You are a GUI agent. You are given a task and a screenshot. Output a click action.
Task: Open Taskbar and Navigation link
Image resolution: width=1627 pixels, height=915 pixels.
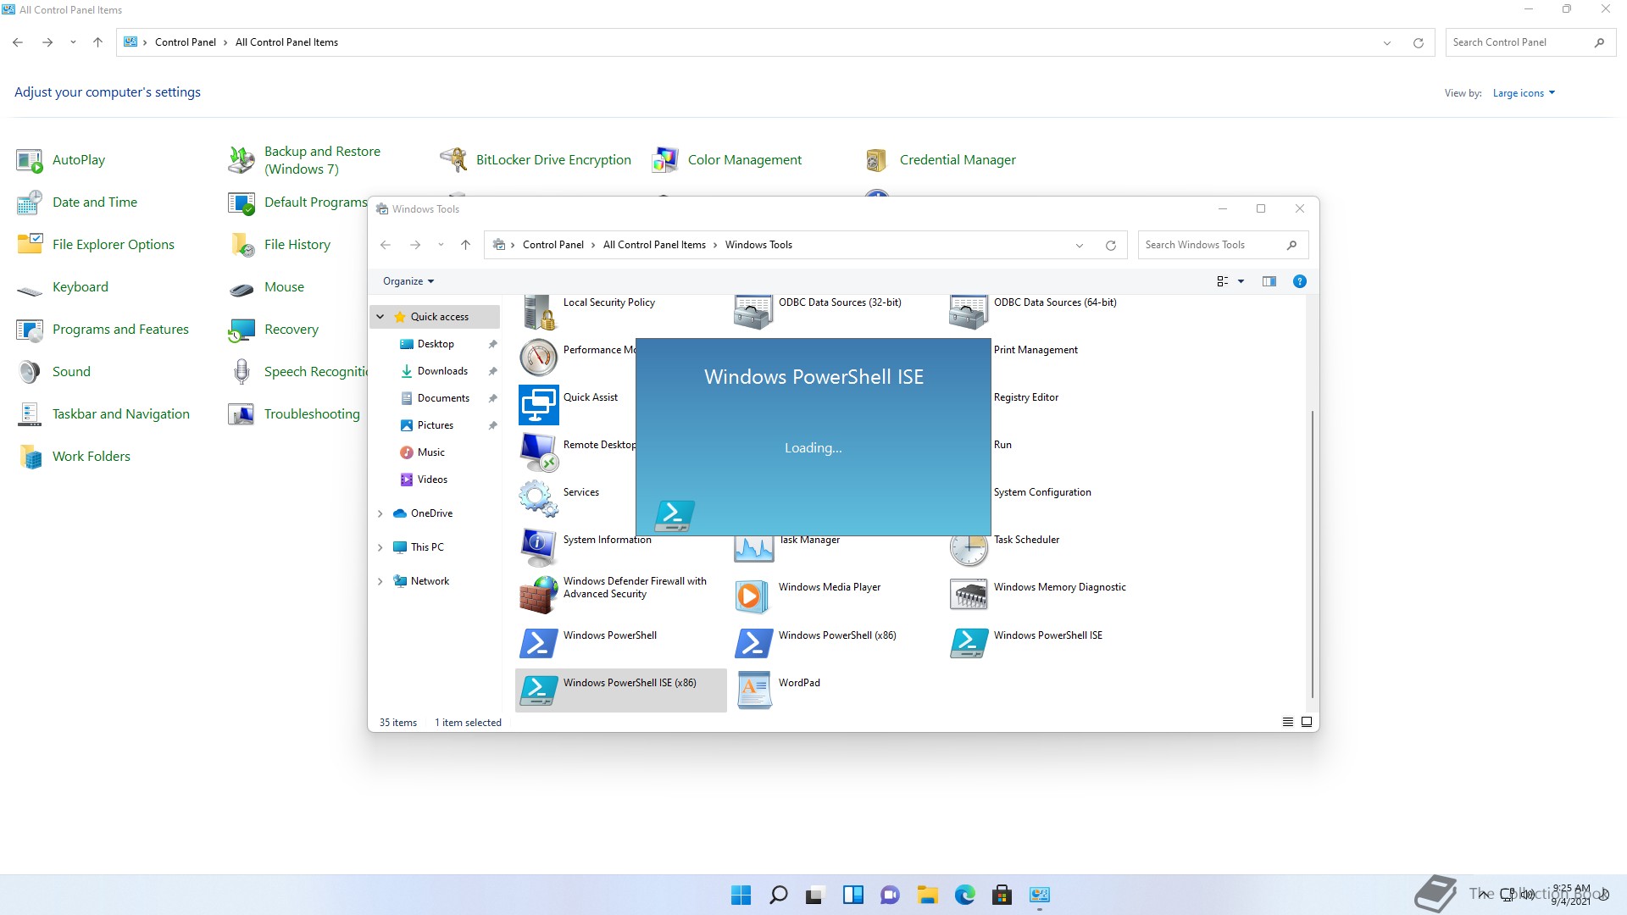(121, 413)
